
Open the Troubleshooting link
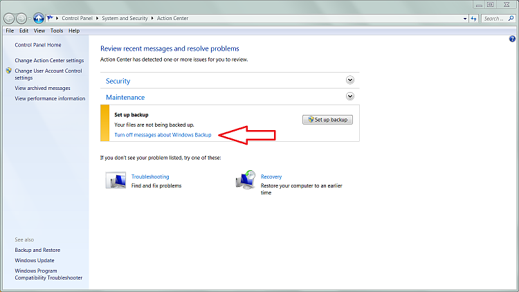[150, 176]
